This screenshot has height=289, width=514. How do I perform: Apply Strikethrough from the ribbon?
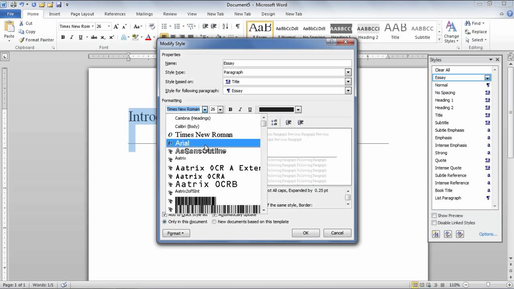point(94,37)
